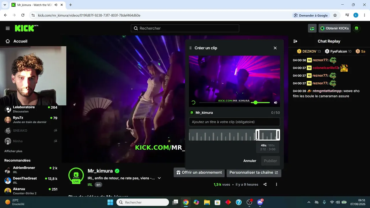Open the Ninha channel
This screenshot has height=208, width=370.
coord(31,141)
